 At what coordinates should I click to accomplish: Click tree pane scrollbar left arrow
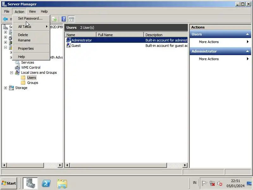click(x=4, y=165)
